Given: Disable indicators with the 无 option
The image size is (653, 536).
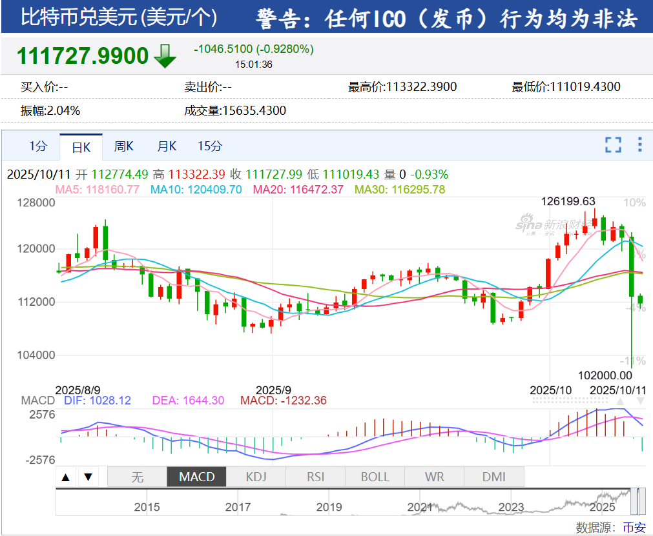Looking at the screenshot, I should pyautogui.click(x=137, y=477).
